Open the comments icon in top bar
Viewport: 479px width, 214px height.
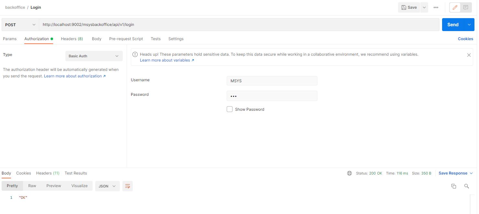[x=466, y=7]
